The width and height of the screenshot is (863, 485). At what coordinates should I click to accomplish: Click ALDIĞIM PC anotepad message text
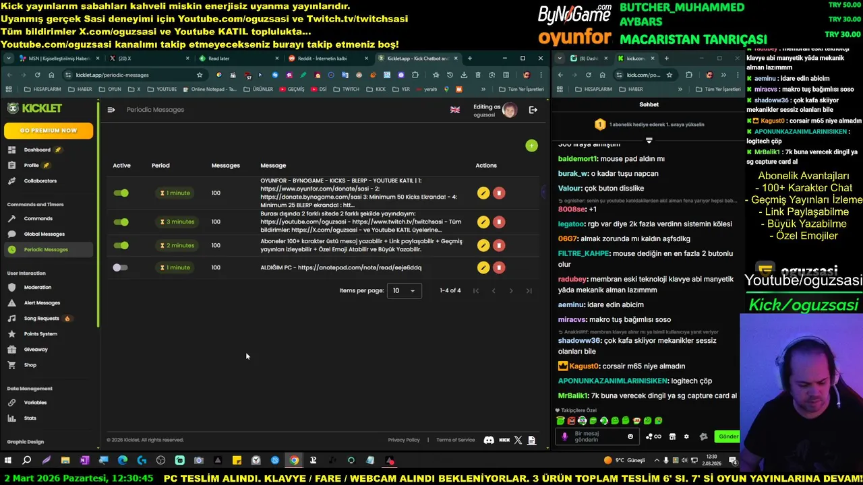point(340,267)
